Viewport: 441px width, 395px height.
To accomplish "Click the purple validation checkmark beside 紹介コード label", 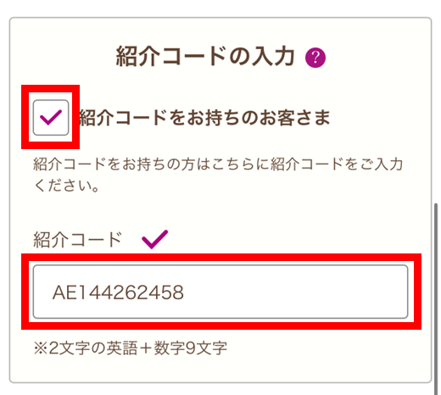I will click(154, 239).
